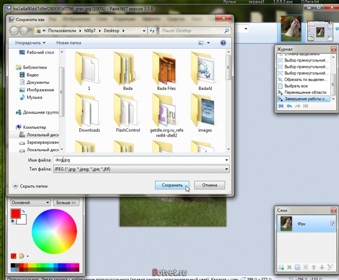Screen dimensions: 339x280
Task: Select the Bada folder
Action: (x=128, y=71)
